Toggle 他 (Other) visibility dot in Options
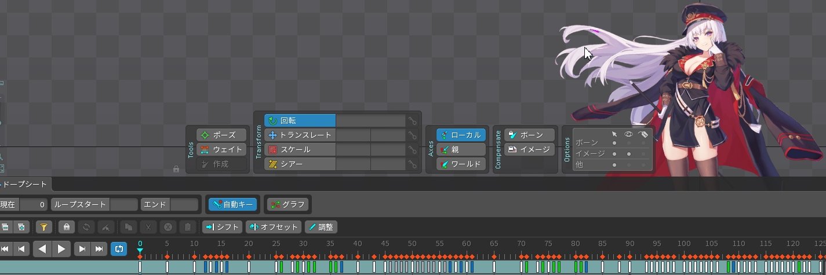 (628, 165)
